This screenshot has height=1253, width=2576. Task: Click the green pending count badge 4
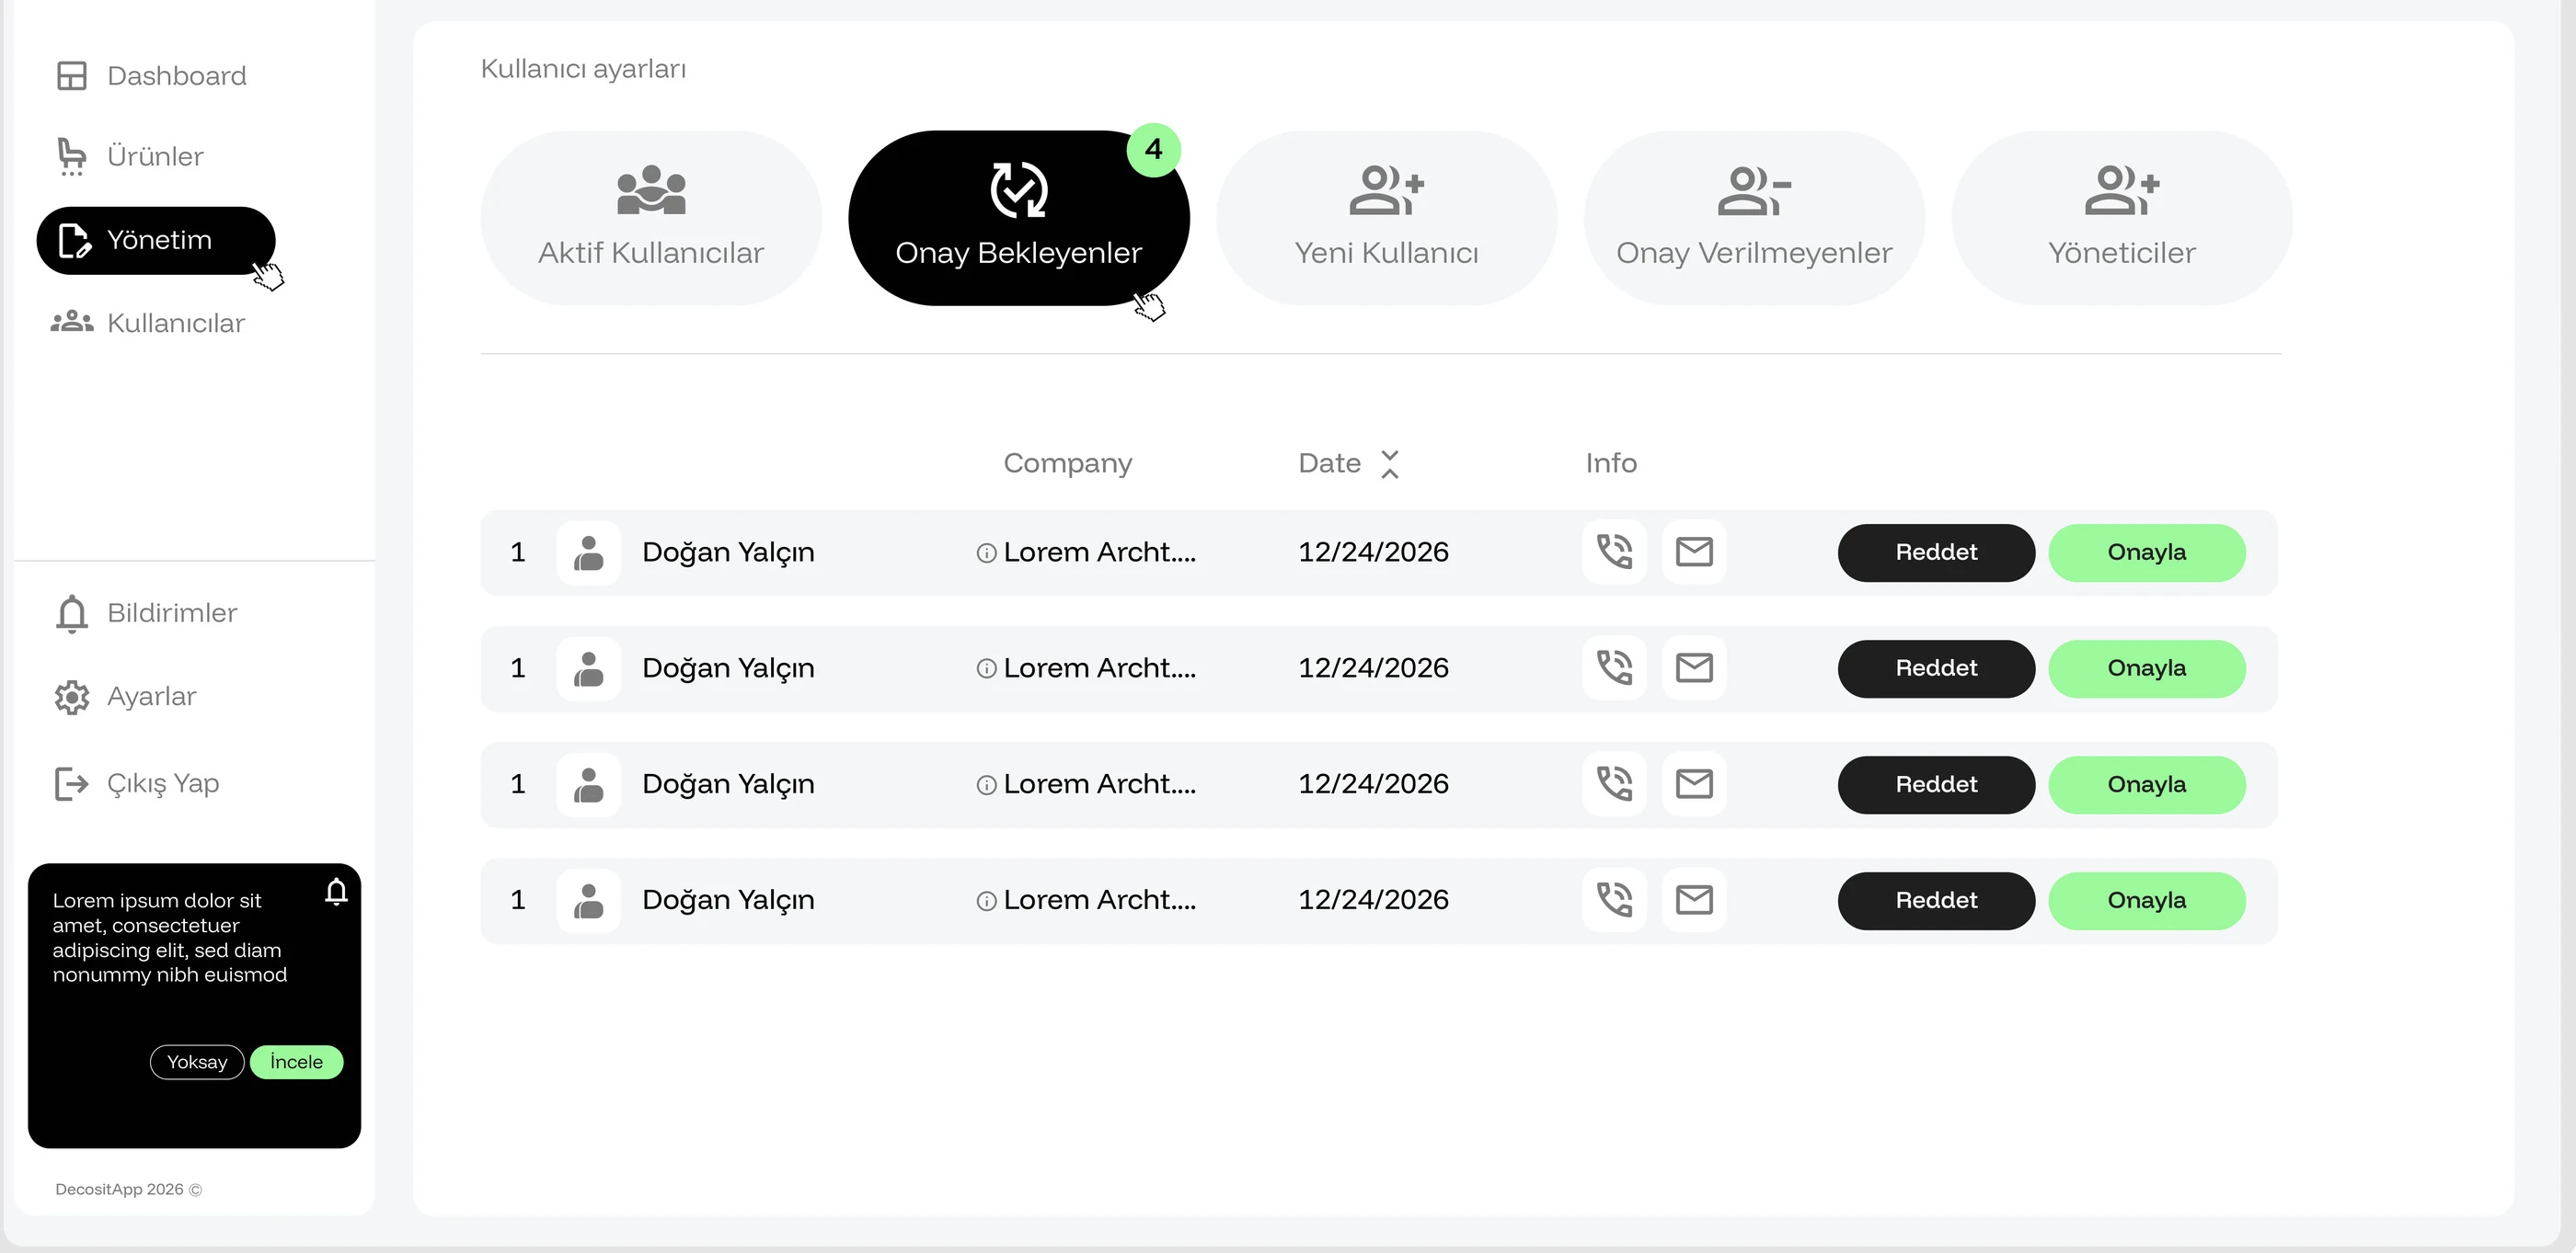tap(1154, 150)
